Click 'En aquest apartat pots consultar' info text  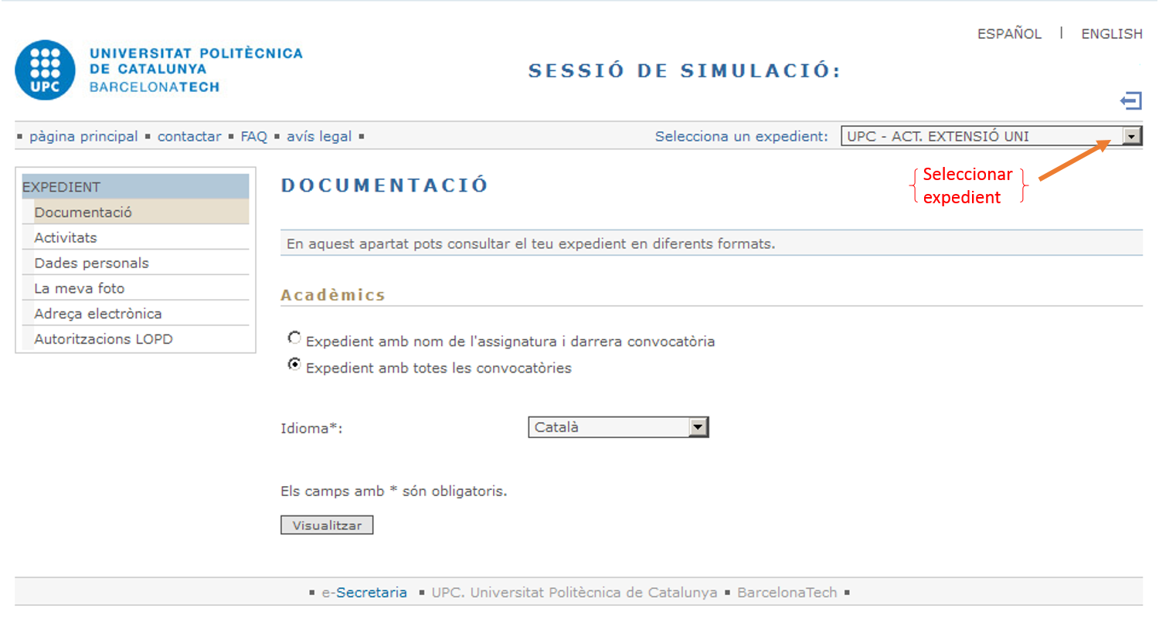click(x=531, y=244)
